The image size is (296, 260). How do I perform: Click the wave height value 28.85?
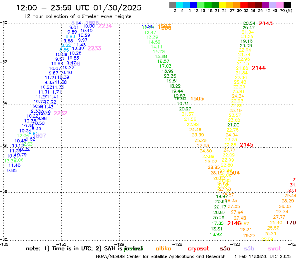214,167
